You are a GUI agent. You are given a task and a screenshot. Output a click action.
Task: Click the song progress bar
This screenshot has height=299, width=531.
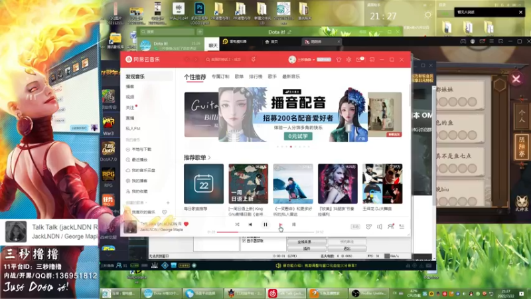(265, 232)
